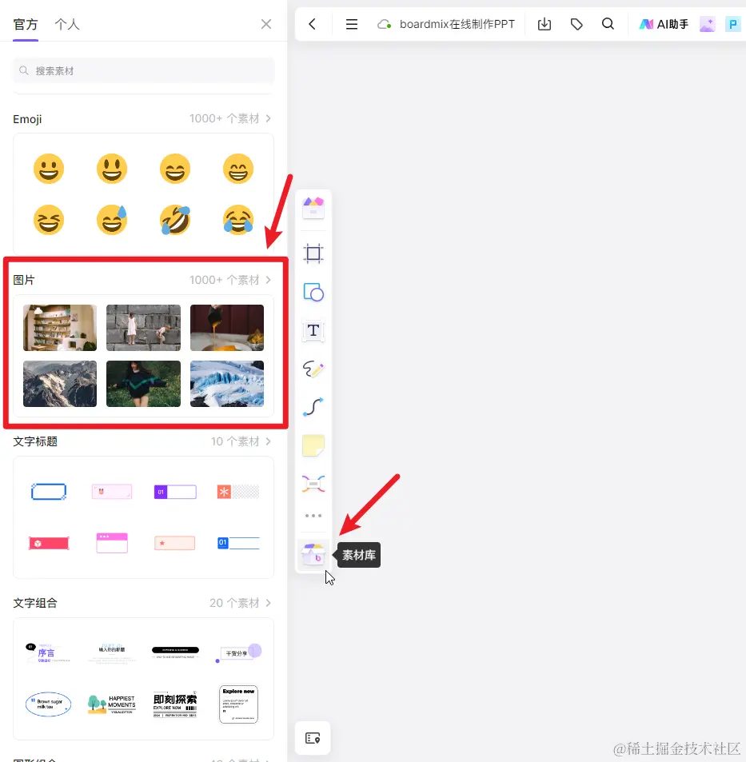746x762 pixels.
Task: Click the AI image generation icon
Action: [707, 24]
